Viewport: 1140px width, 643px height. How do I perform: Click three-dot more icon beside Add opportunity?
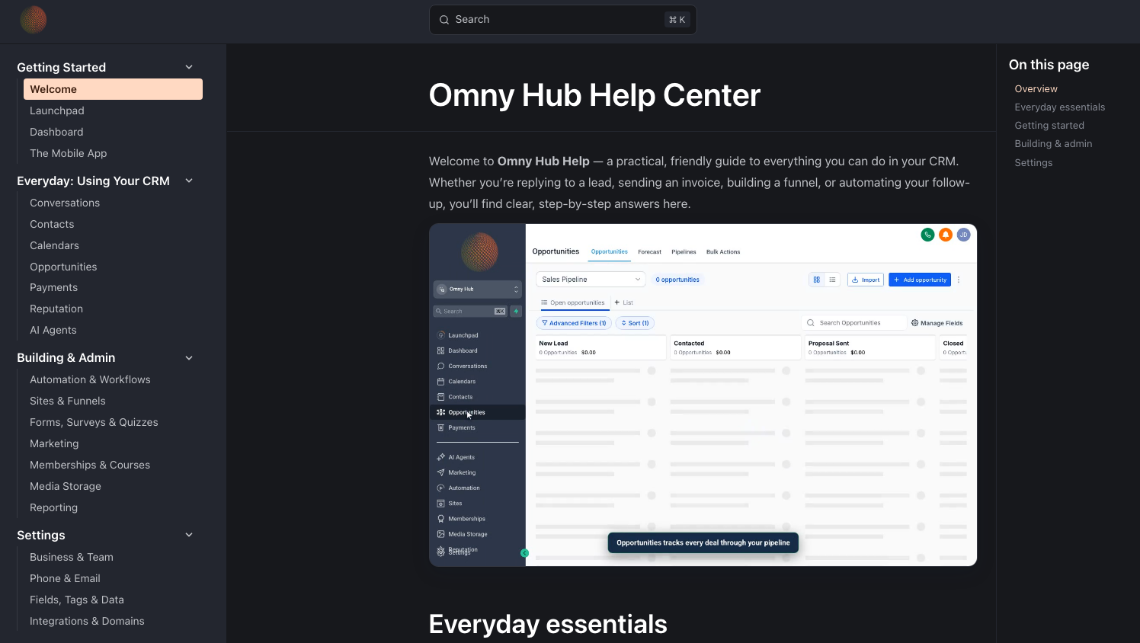pos(959,280)
